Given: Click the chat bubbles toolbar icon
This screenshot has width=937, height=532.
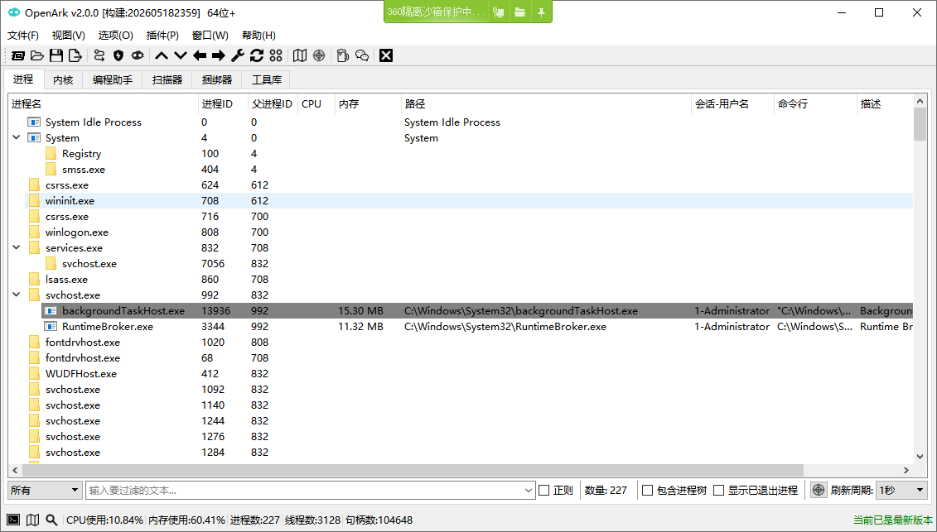Looking at the screenshot, I should coord(362,55).
